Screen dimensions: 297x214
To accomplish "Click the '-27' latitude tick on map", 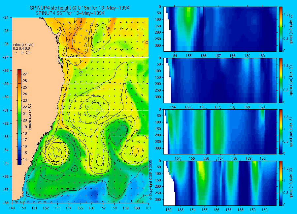I will tap(6, 57).
